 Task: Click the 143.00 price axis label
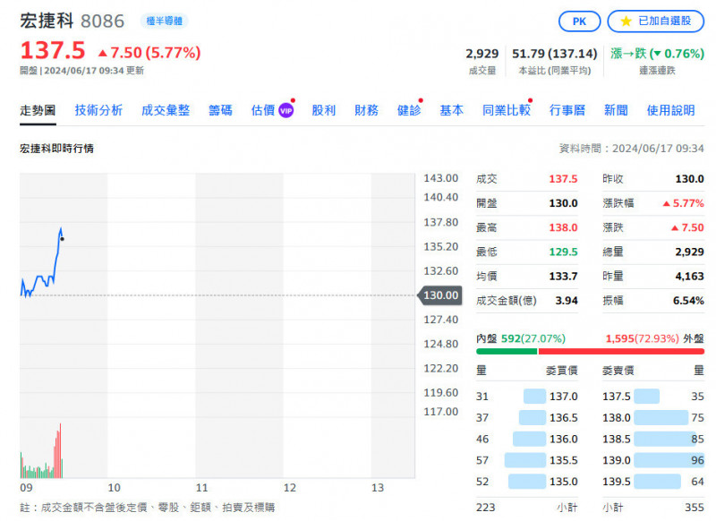(x=440, y=178)
